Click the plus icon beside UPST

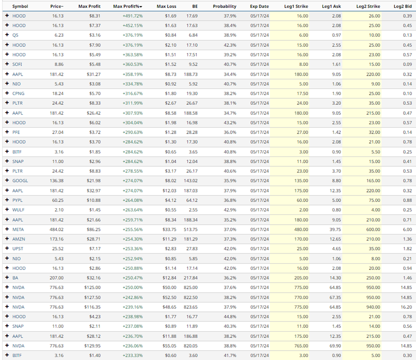click(7, 249)
